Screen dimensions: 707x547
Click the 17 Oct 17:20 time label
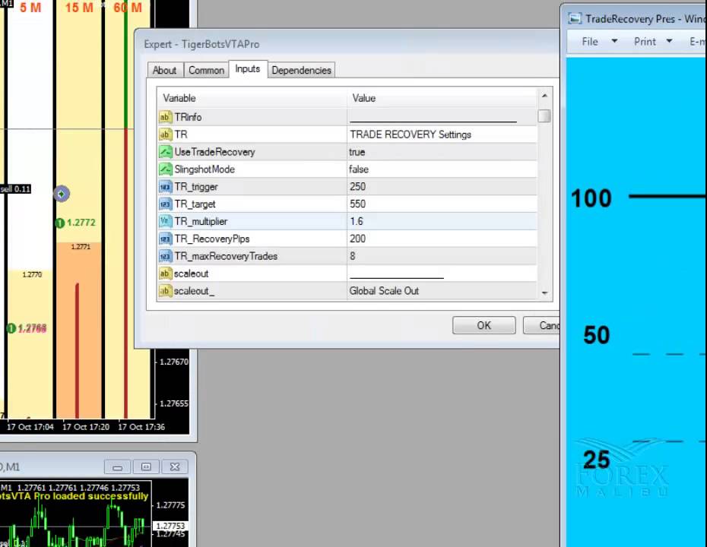pyautogui.click(x=86, y=427)
